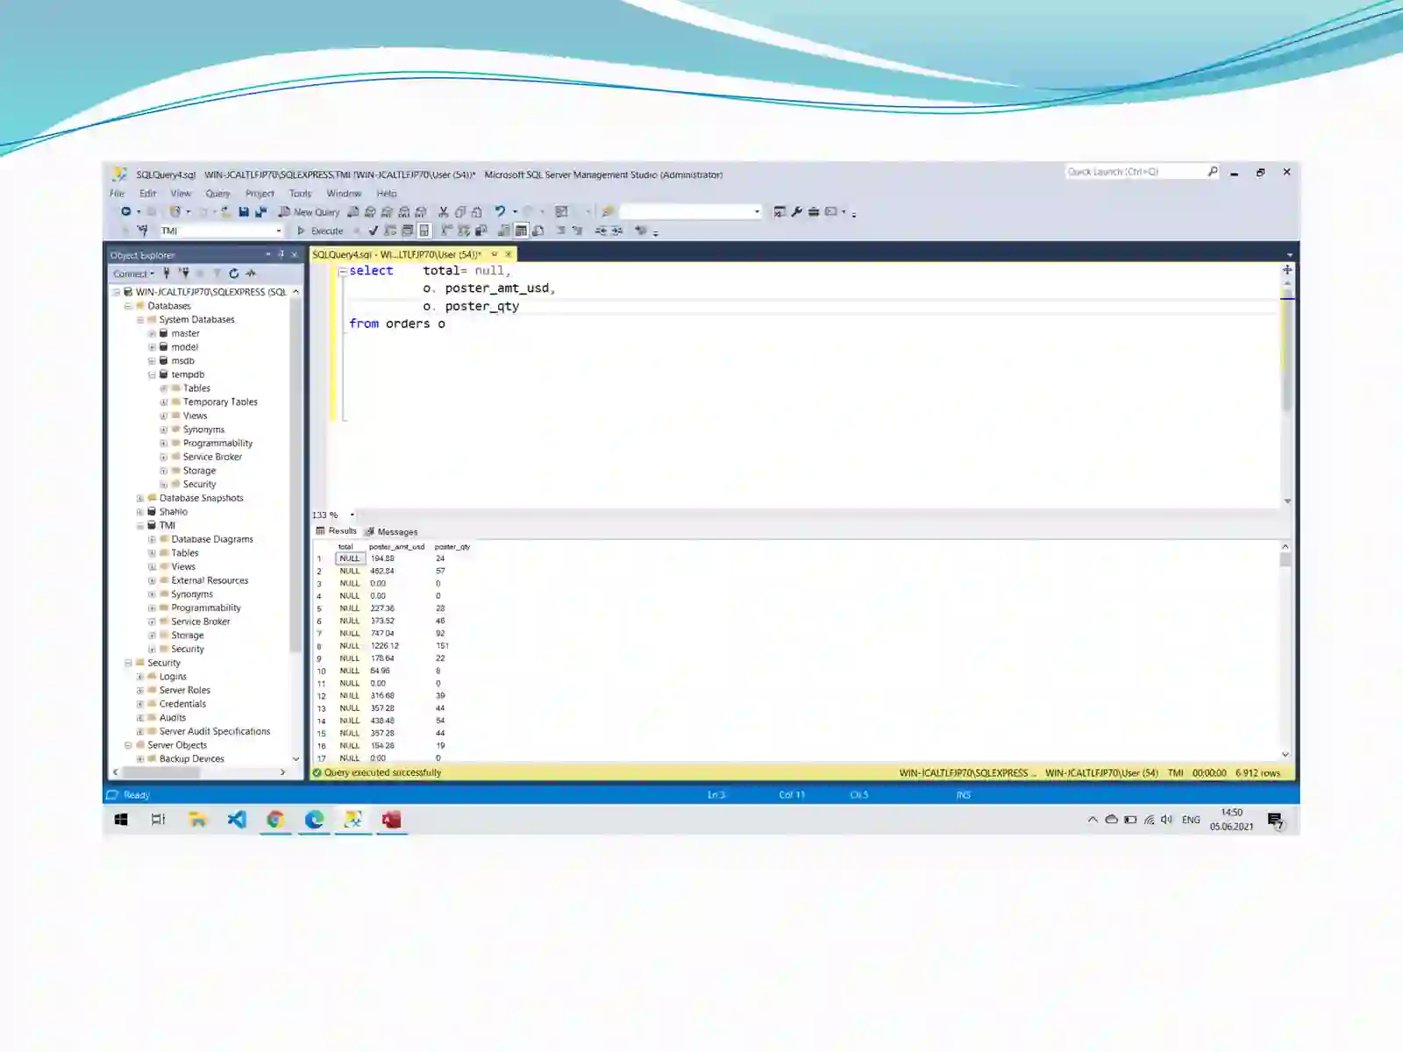This screenshot has height=1052, width=1403.
Task: Expand the master database node
Action: tap(152, 334)
